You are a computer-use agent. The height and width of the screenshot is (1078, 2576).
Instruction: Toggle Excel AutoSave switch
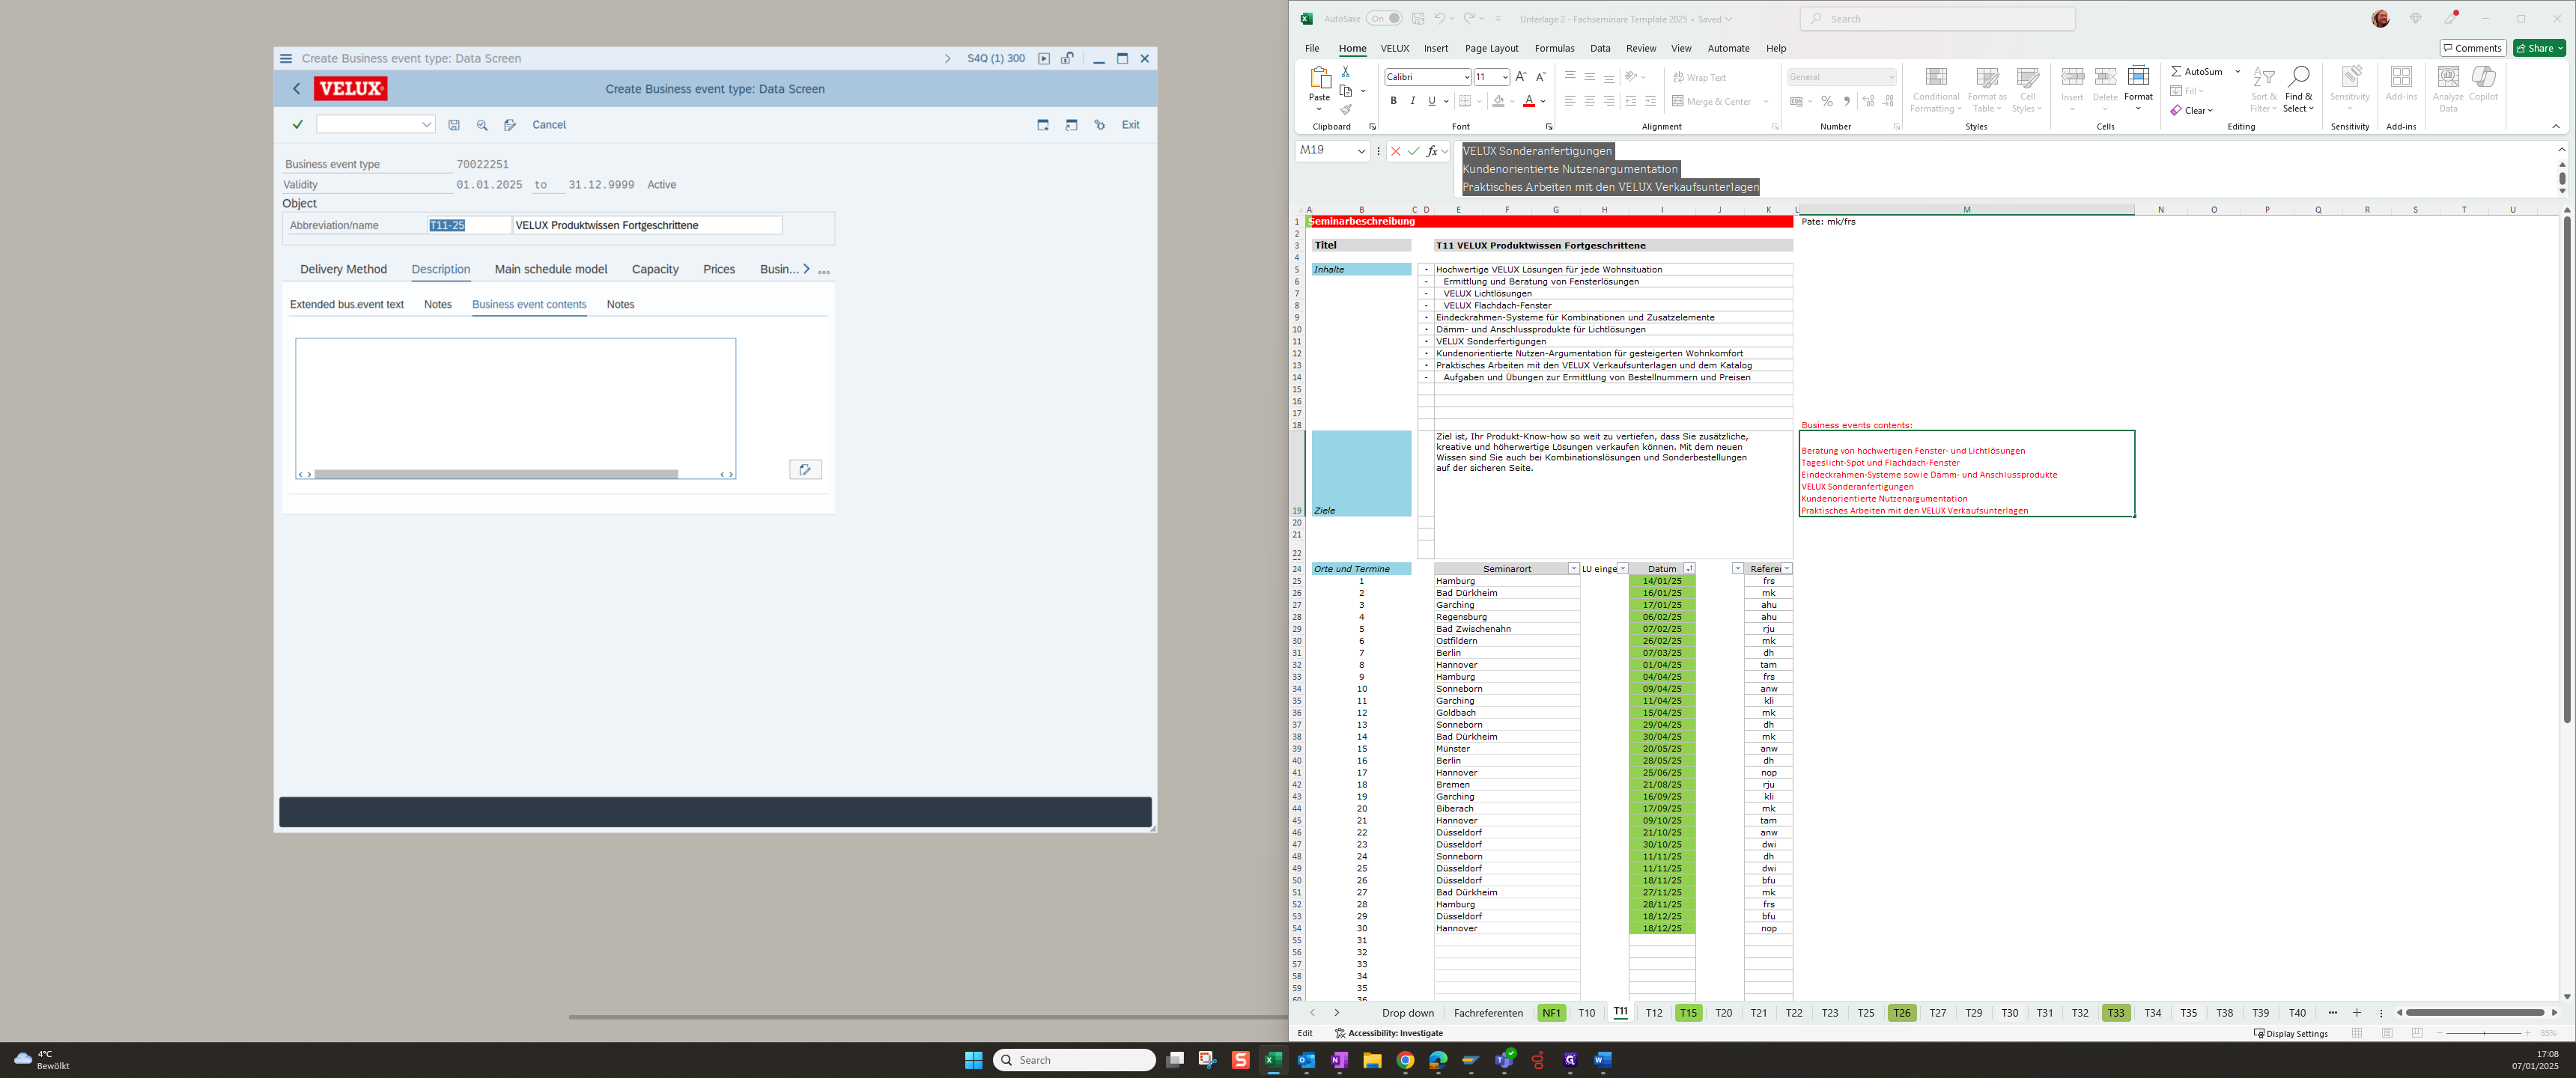tap(1384, 18)
